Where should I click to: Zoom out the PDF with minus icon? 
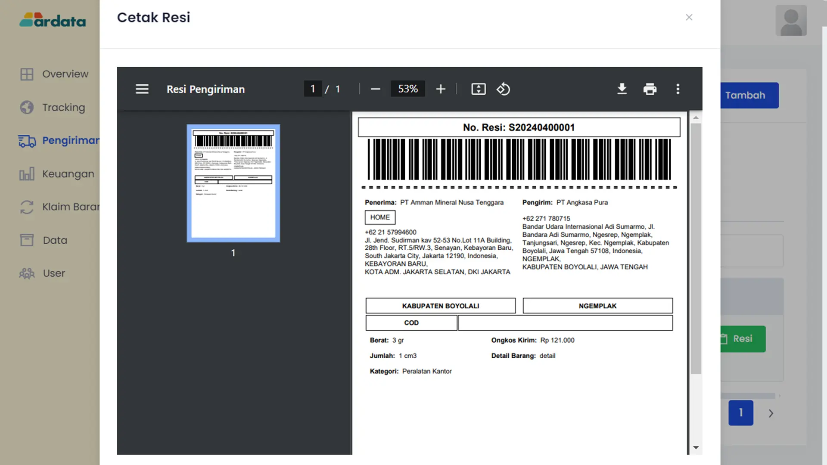pyautogui.click(x=376, y=89)
